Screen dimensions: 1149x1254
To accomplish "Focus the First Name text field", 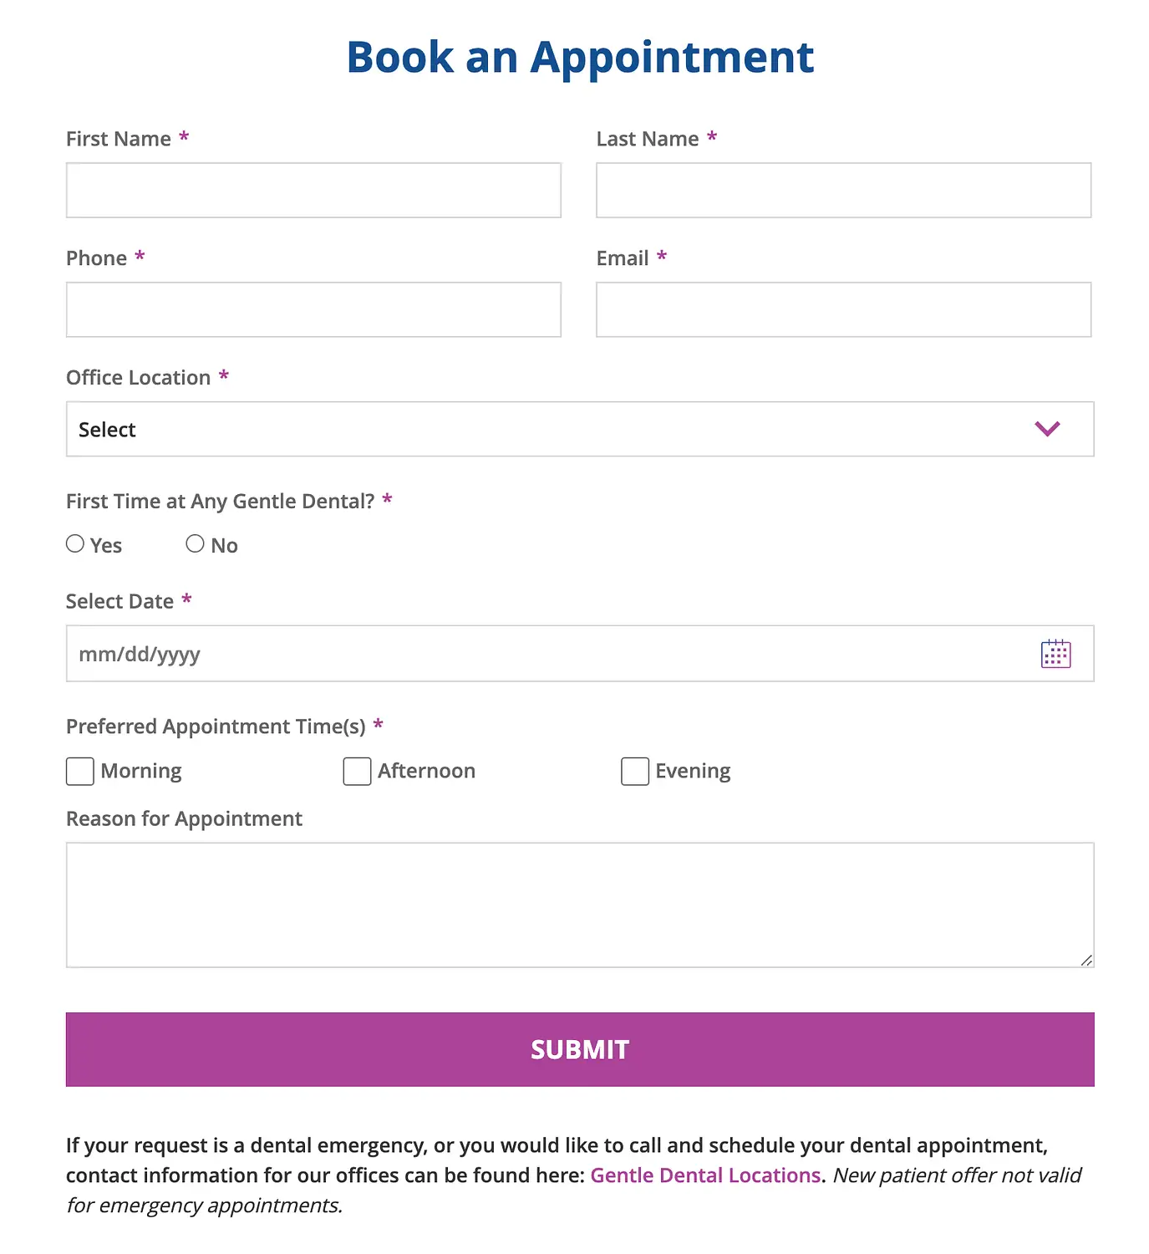I will pos(313,191).
